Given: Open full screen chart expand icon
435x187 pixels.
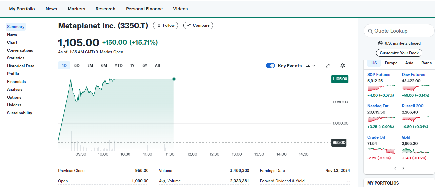Looking at the screenshot, I should click(x=327, y=66).
